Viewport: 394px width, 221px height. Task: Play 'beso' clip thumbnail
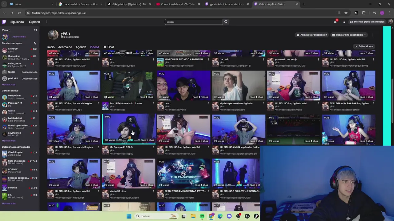coord(183,85)
